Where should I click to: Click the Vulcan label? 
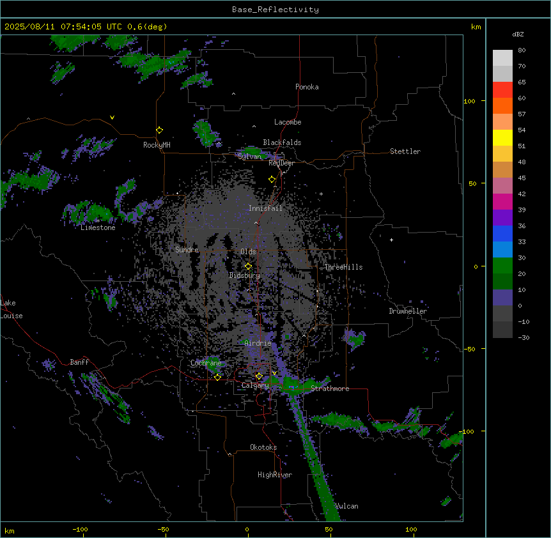click(347, 506)
